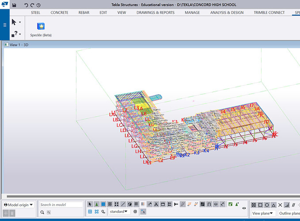Undo the last action

point(26,5)
